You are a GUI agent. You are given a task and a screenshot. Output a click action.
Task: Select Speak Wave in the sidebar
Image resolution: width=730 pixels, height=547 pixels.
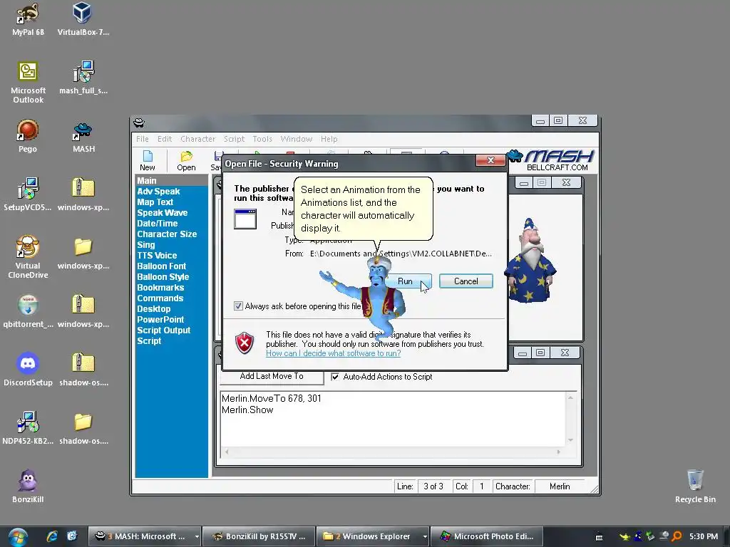coord(162,212)
